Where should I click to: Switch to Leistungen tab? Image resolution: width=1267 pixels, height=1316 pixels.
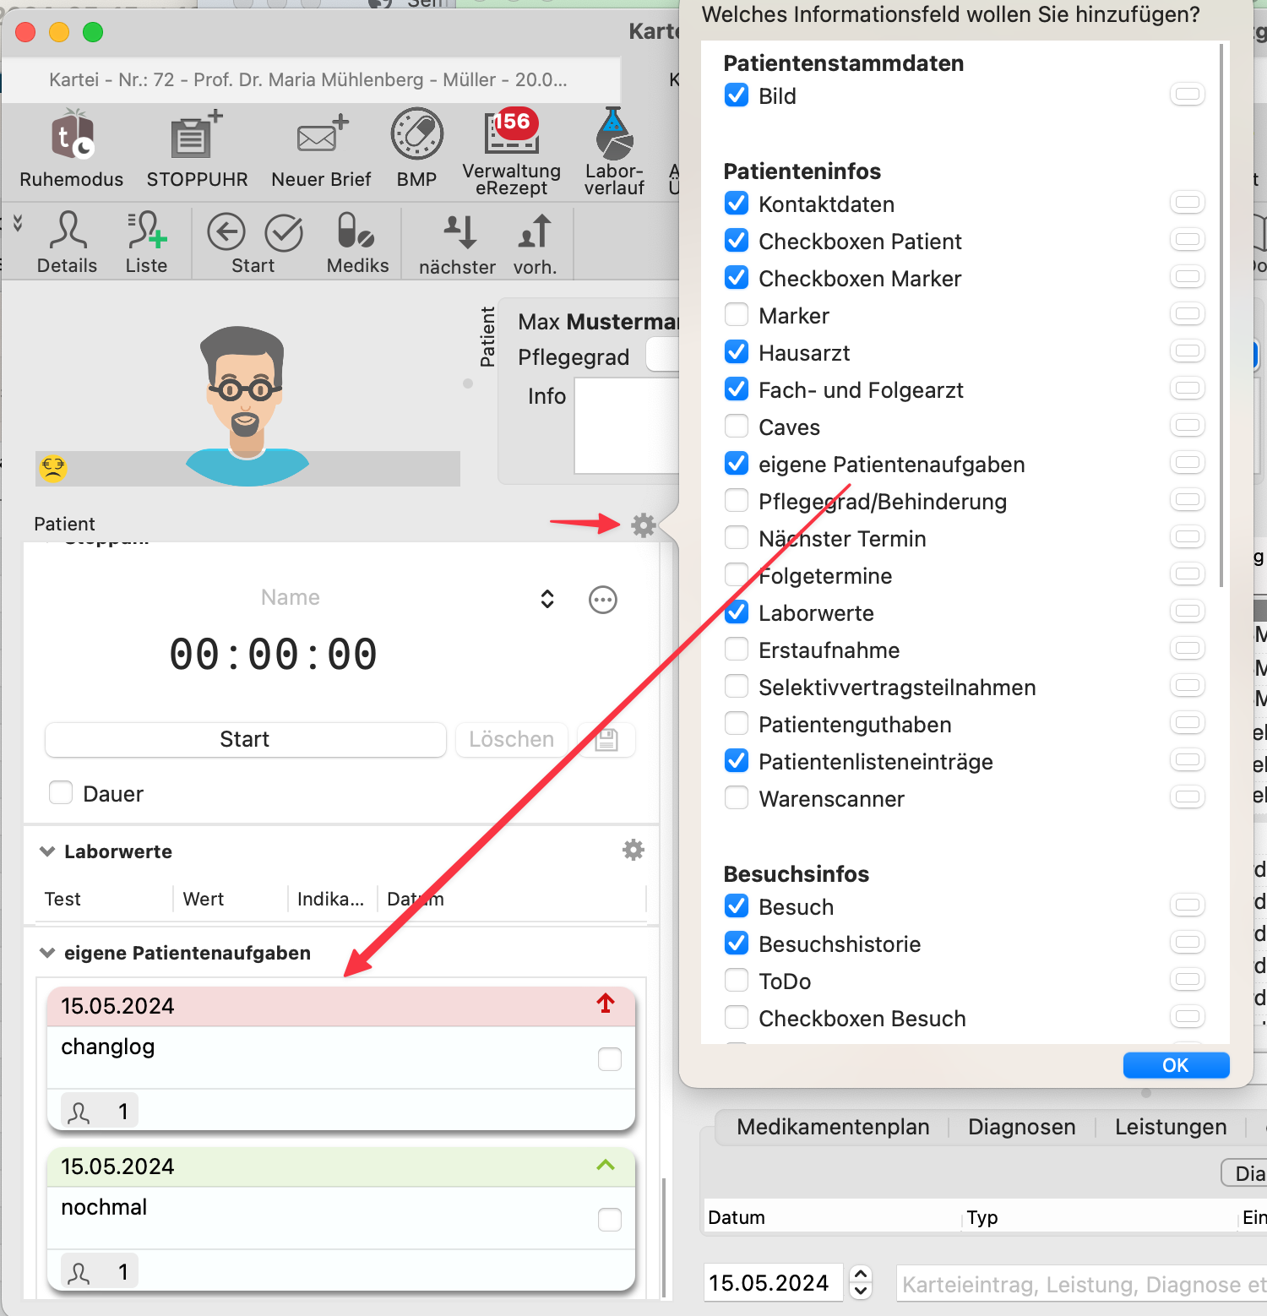coord(1171,1128)
